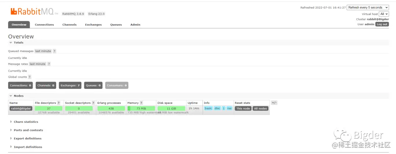Click Queues: 0 count button
The width and height of the screenshot is (396, 154).
click(93, 86)
